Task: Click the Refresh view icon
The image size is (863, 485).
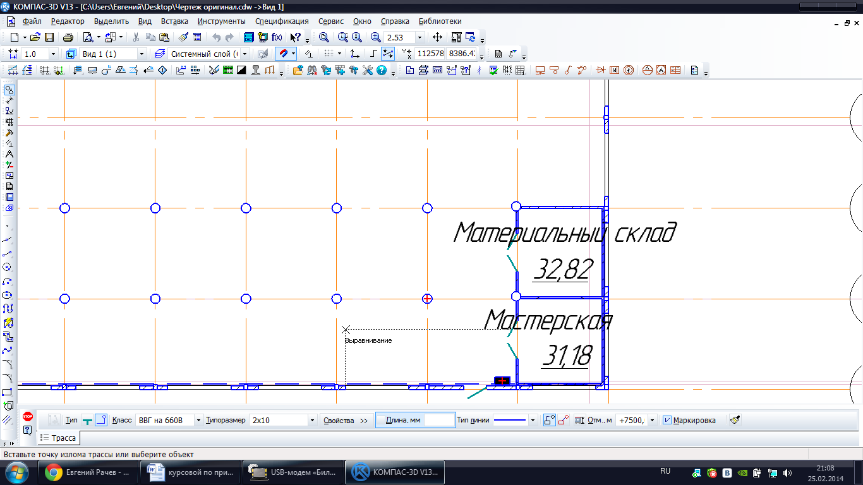Action: pyautogui.click(x=471, y=37)
